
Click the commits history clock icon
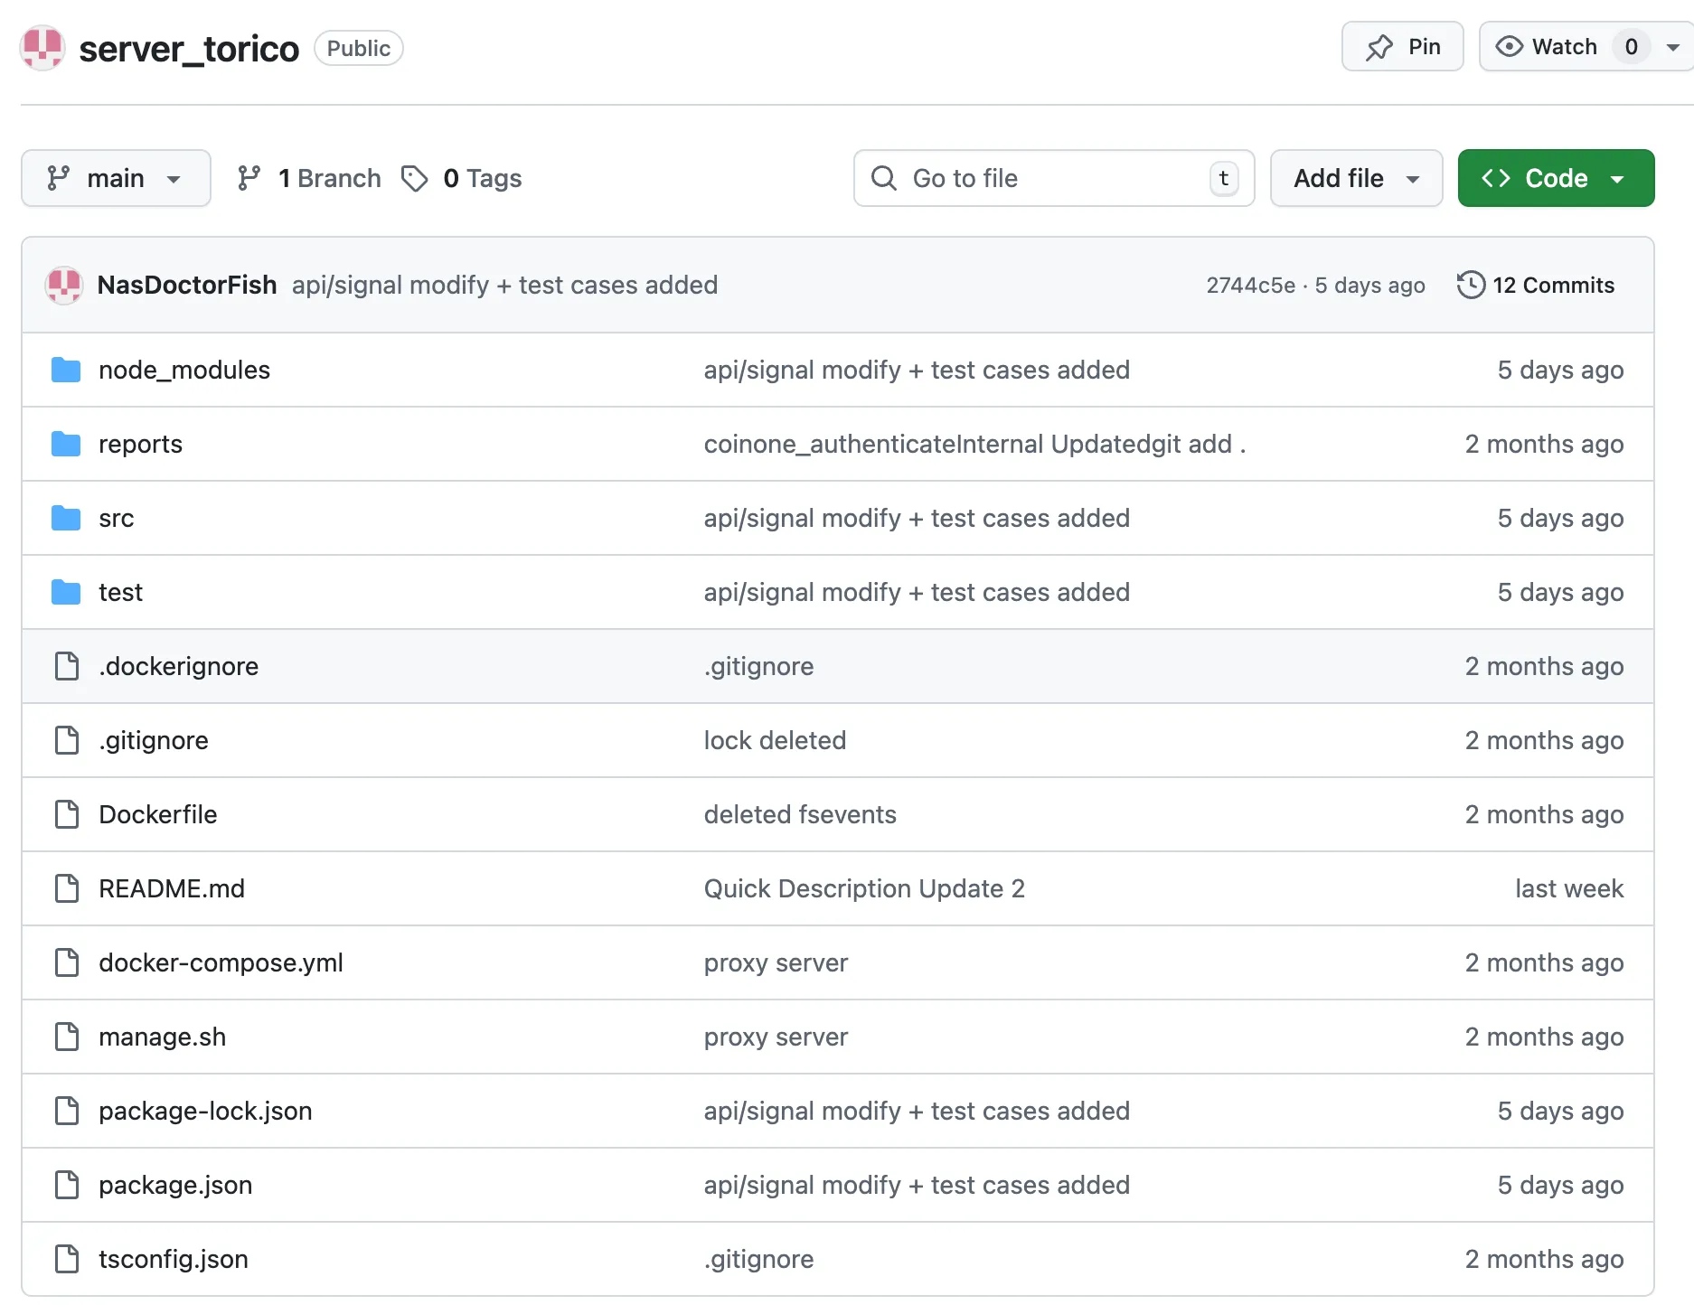tap(1471, 285)
